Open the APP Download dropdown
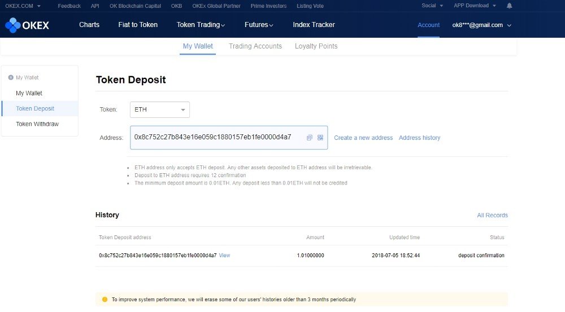The image size is (565, 312). [475, 6]
